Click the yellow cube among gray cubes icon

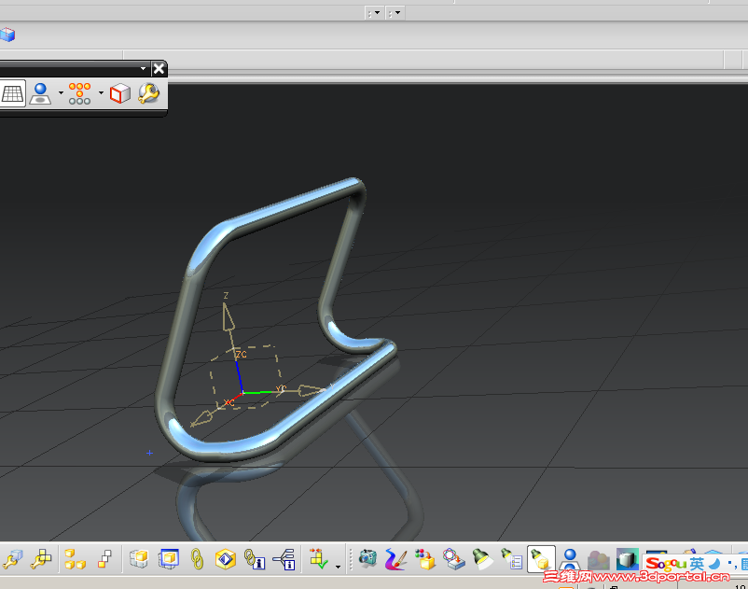click(x=139, y=559)
